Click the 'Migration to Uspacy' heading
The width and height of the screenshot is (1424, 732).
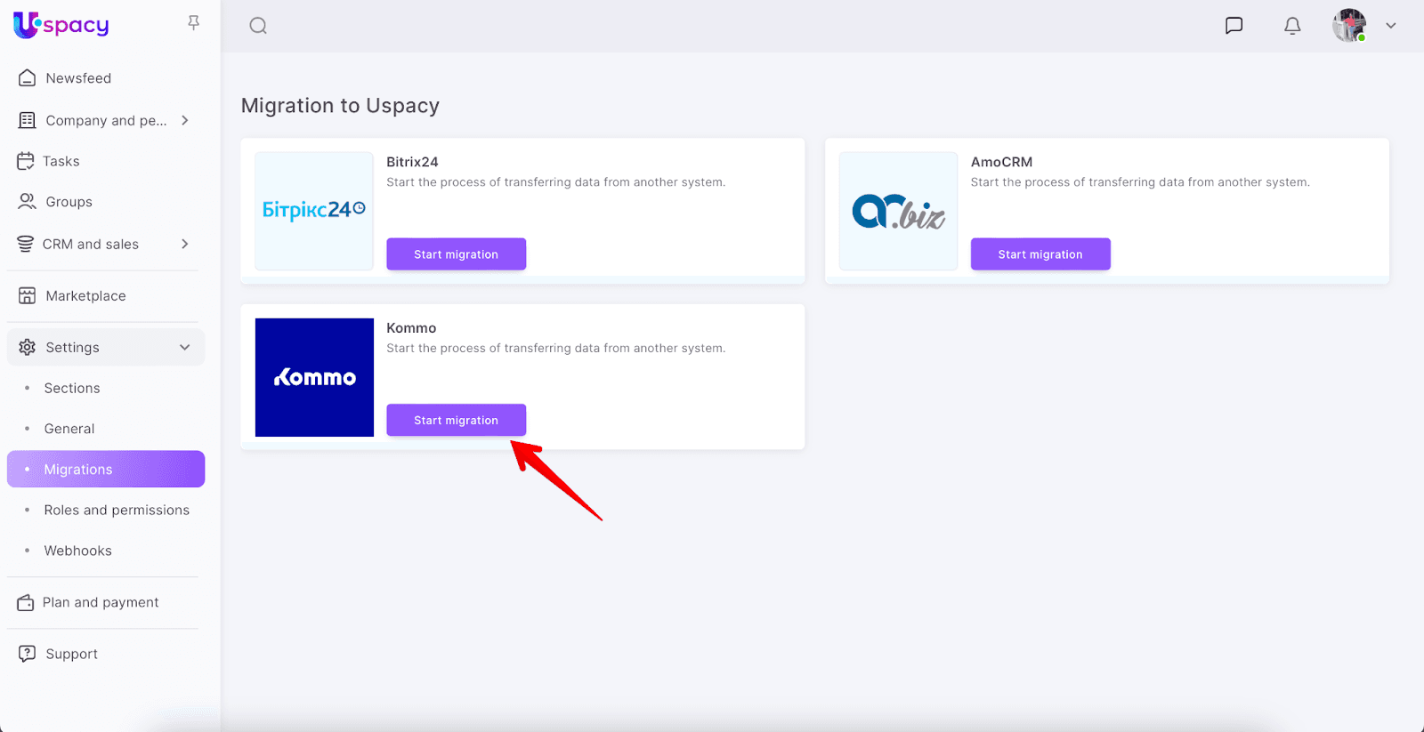(340, 106)
